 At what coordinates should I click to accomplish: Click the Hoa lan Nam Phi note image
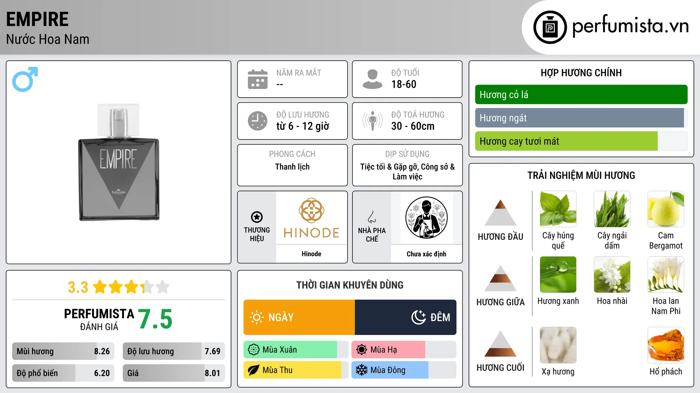[666, 275]
